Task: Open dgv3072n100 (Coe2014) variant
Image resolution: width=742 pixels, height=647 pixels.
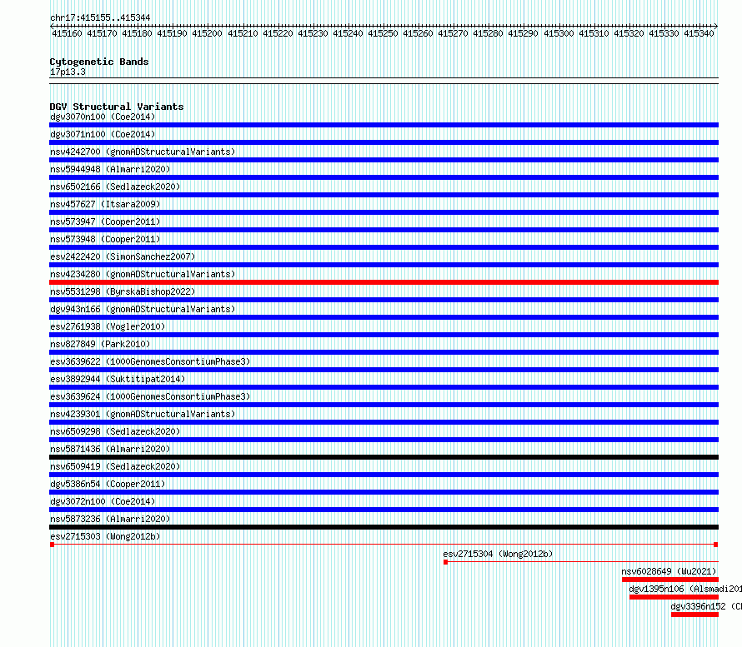Action: pyautogui.click(x=103, y=501)
